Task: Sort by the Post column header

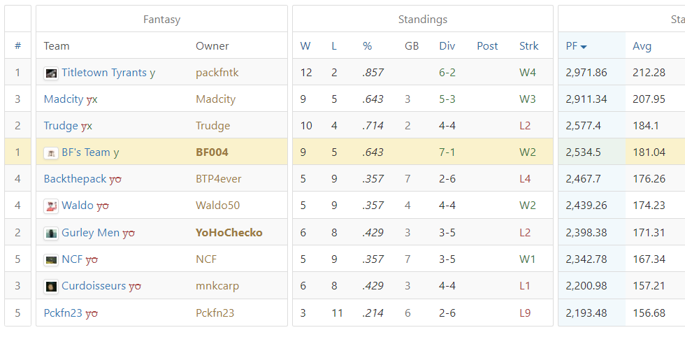Action: point(487,46)
